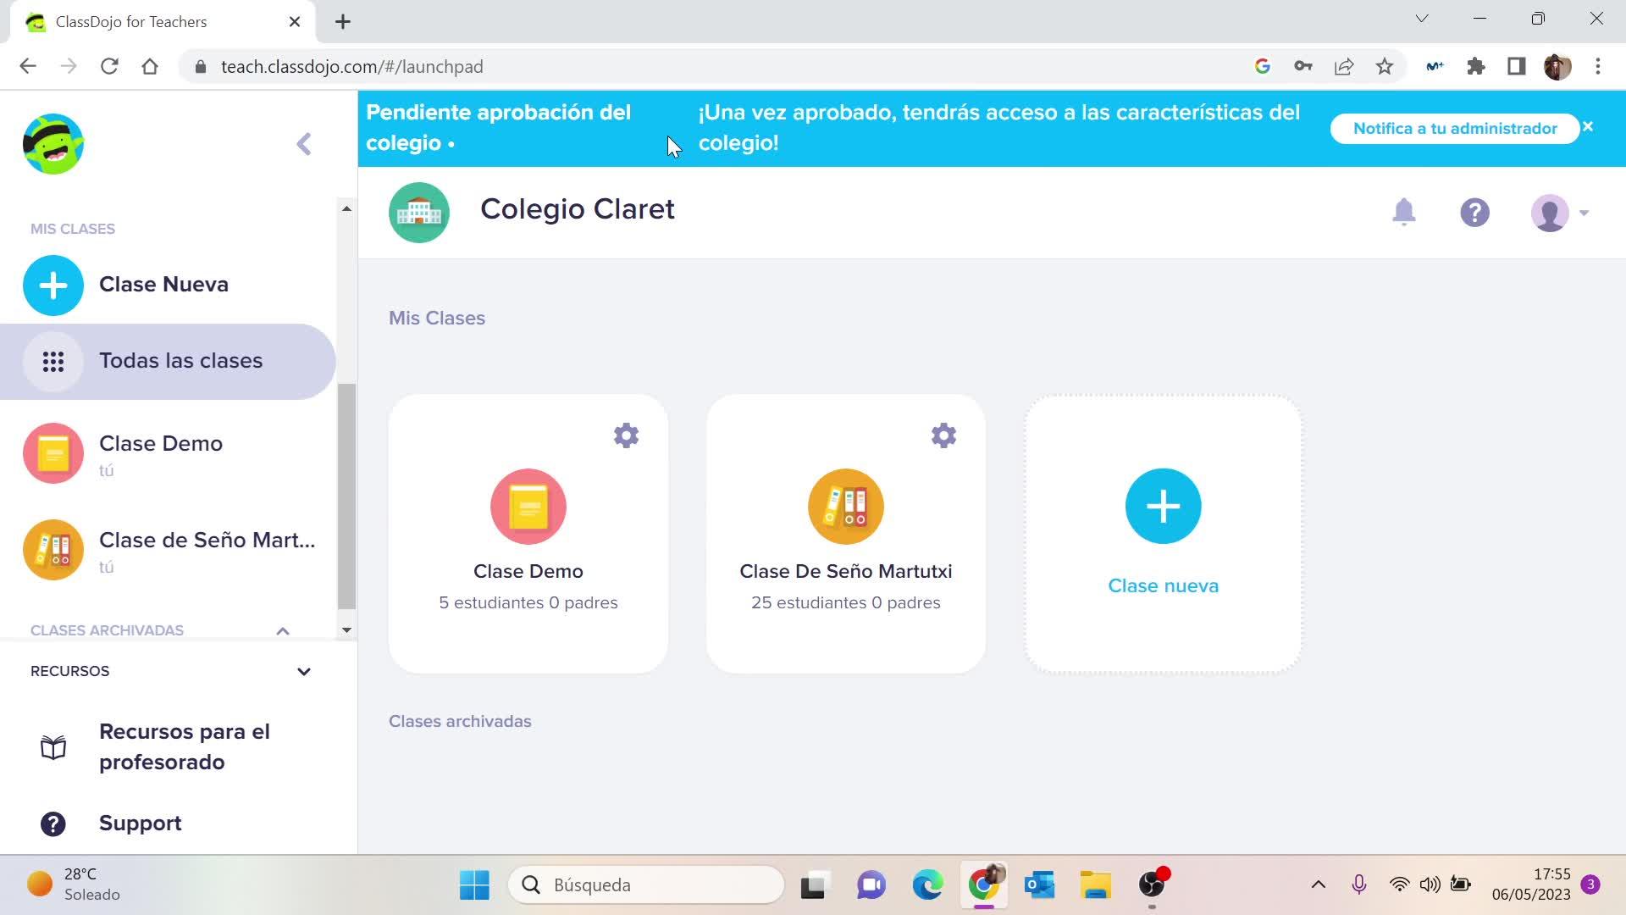
Task: Open the profile avatar dropdown menu
Action: [x=1559, y=213]
